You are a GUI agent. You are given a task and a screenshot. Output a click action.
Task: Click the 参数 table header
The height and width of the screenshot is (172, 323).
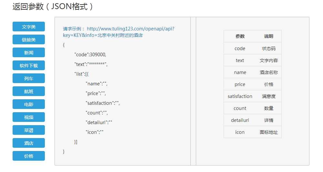[240, 36]
